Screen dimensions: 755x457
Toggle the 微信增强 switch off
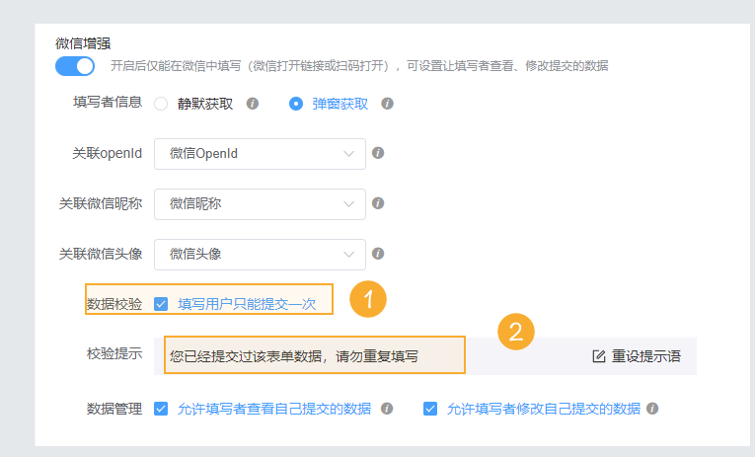point(75,66)
